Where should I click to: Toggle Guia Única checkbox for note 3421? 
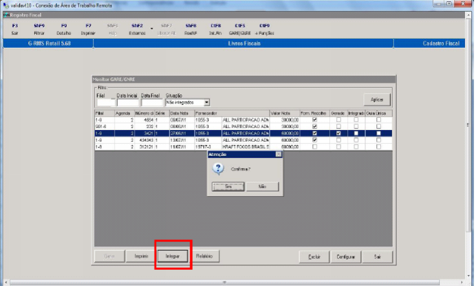click(378, 133)
